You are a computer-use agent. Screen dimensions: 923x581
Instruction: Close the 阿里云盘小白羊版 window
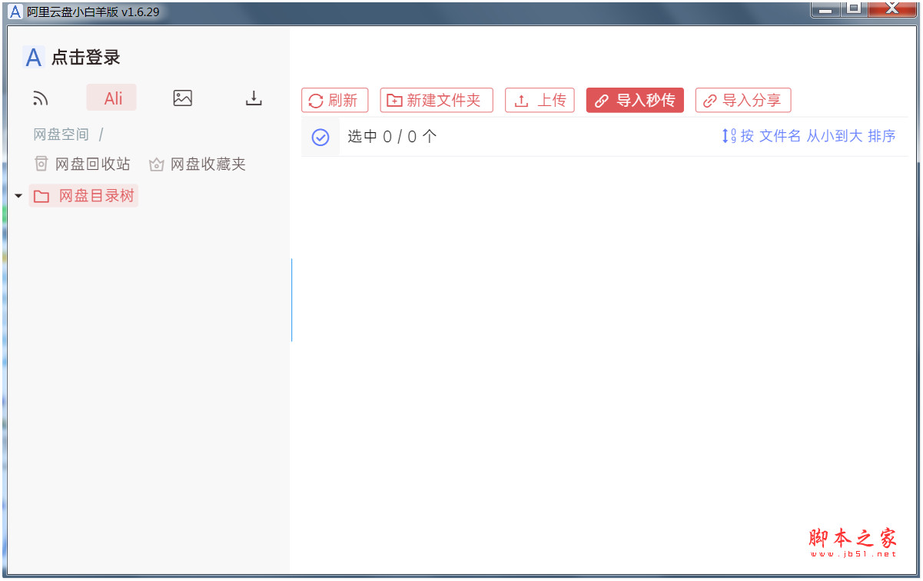pos(891,9)
